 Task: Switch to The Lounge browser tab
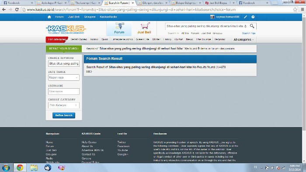[86, 3]
